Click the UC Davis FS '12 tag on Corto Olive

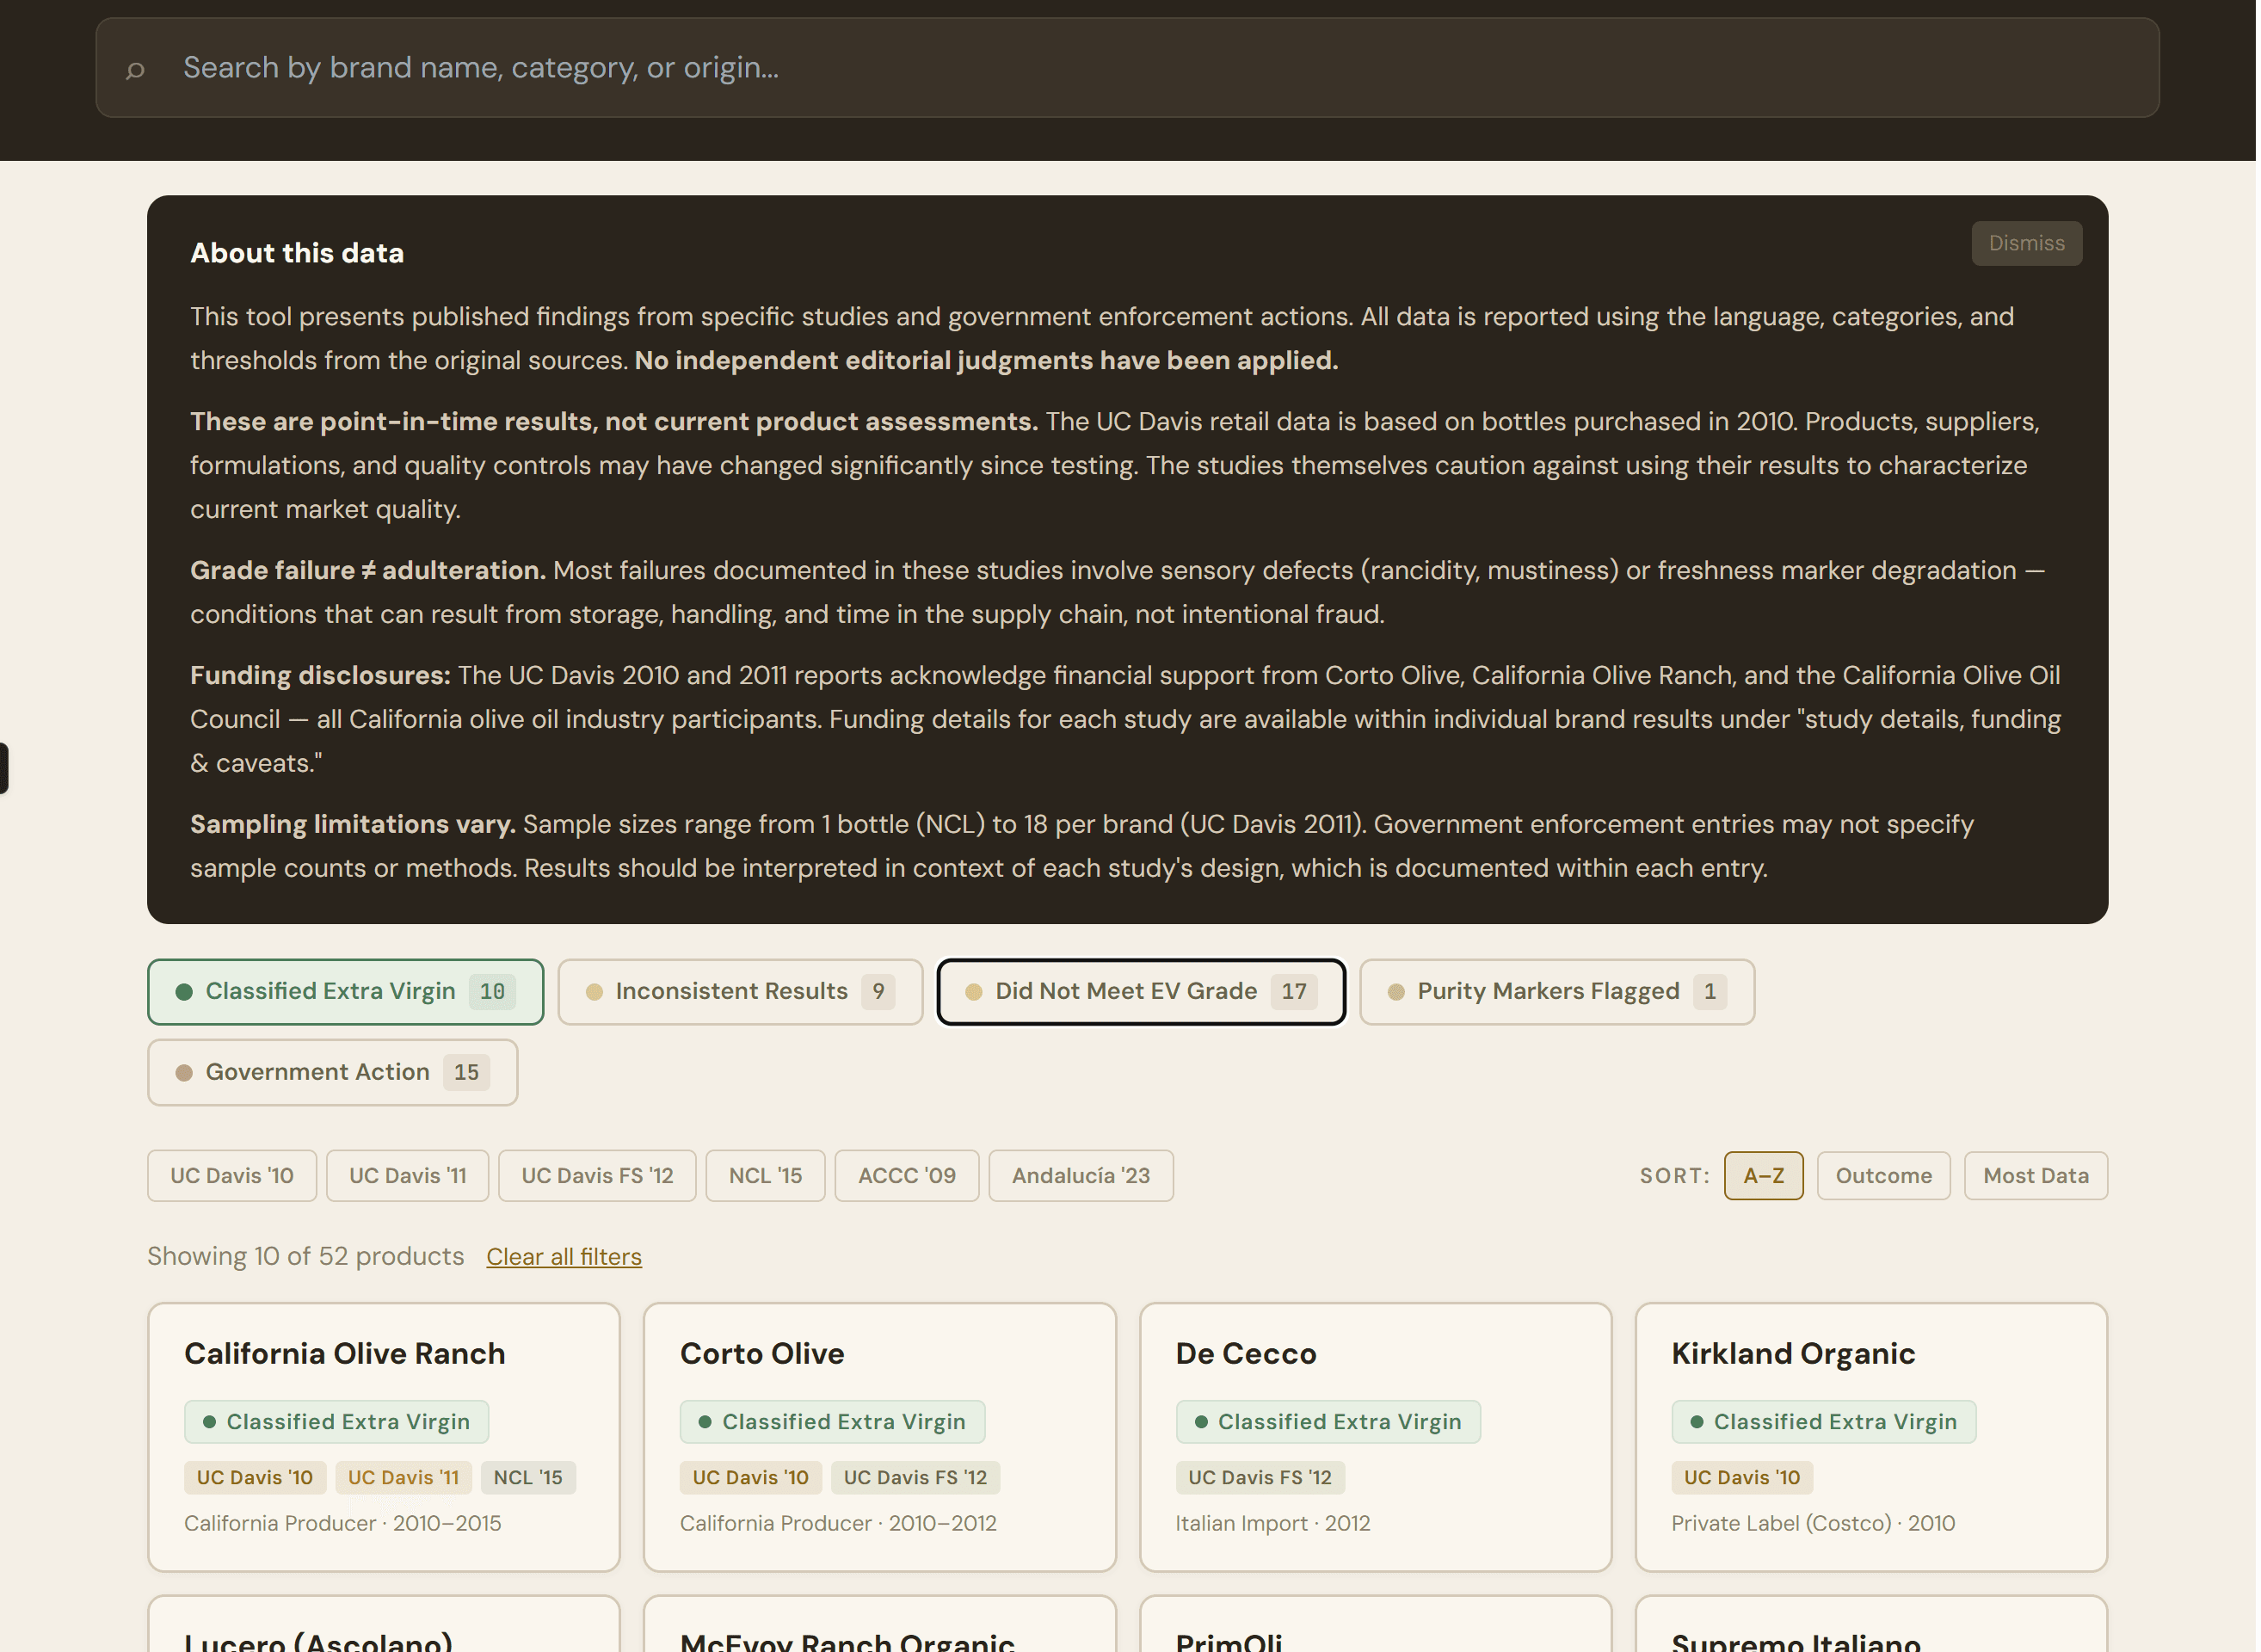point(916,1480)
